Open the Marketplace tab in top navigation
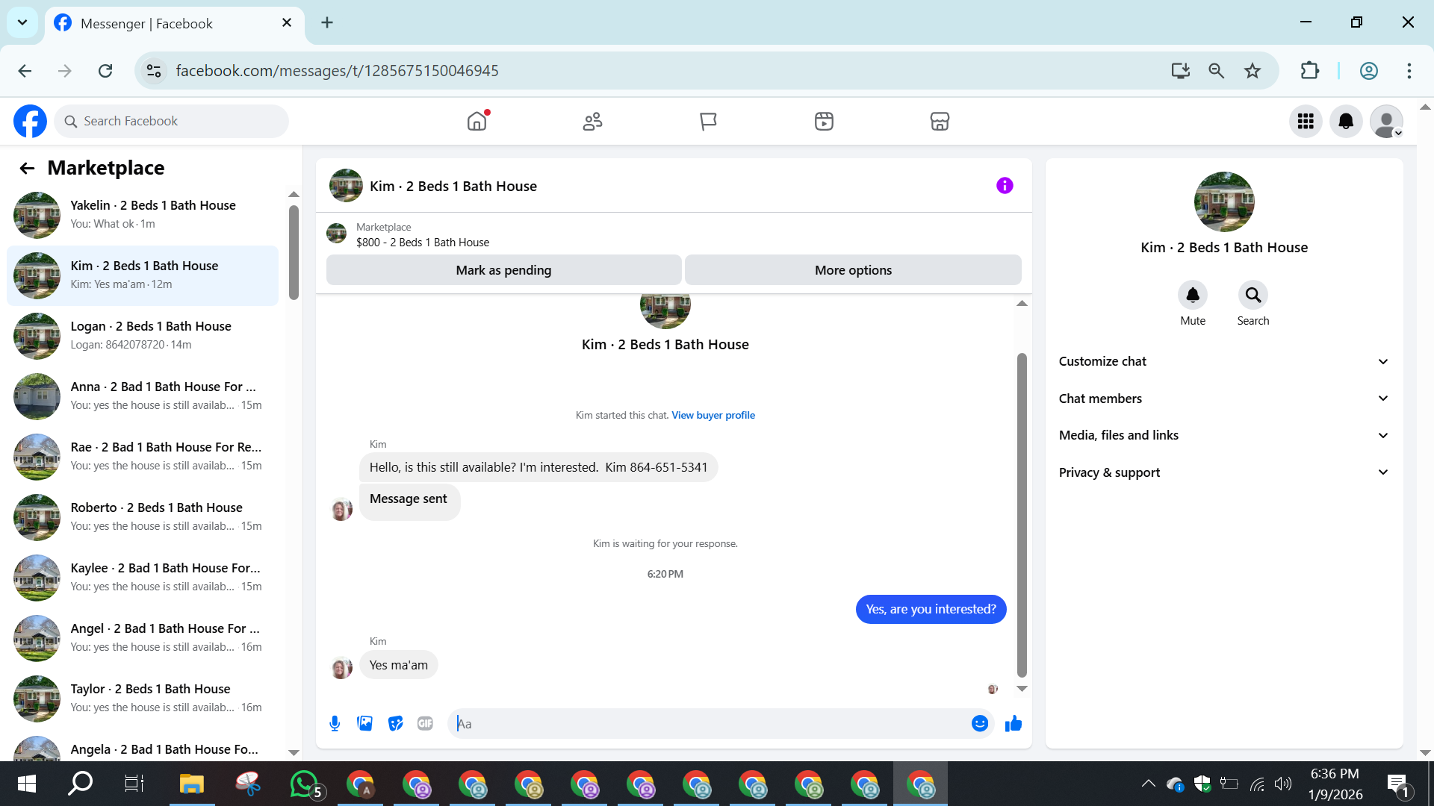This screenshot has width=1434, height=806. pos(939,121)
